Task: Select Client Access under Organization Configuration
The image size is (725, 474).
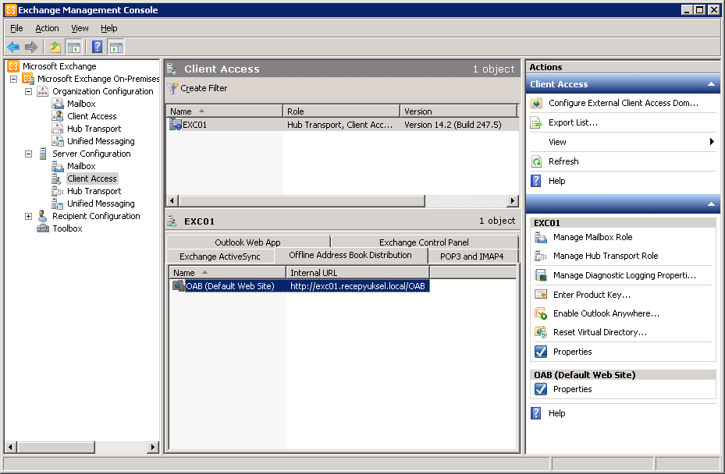Action: [91, 116]
